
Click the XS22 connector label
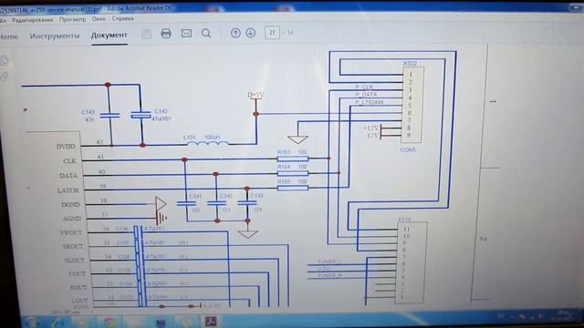(x=410, y=64)
